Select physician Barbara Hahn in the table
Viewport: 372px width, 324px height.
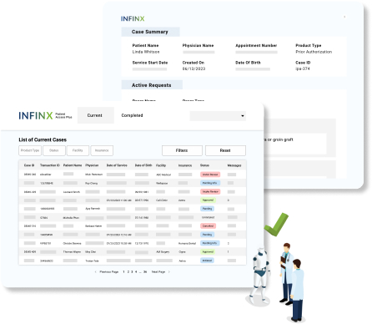point(93,225)
